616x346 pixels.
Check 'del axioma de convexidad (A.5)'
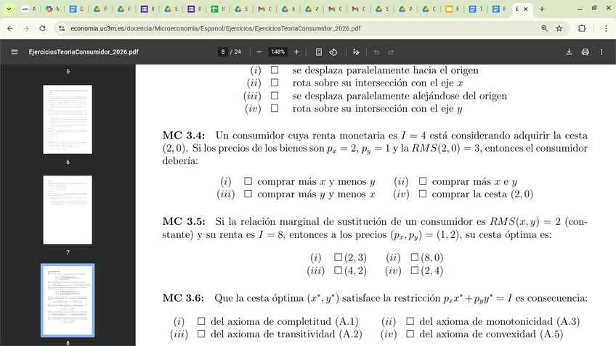410,334
